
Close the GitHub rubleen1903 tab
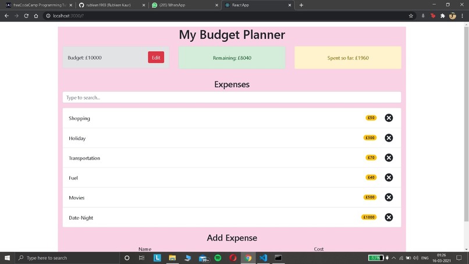144,5
